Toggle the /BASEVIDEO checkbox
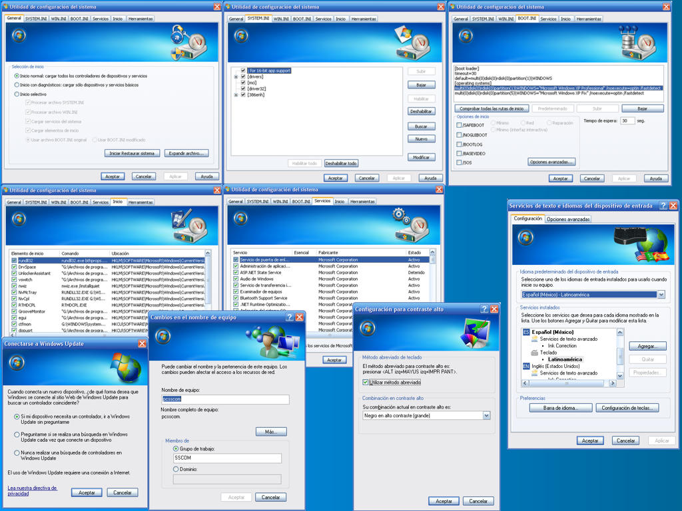The width and height of the screenshot is (682, 511). [459, 154]
